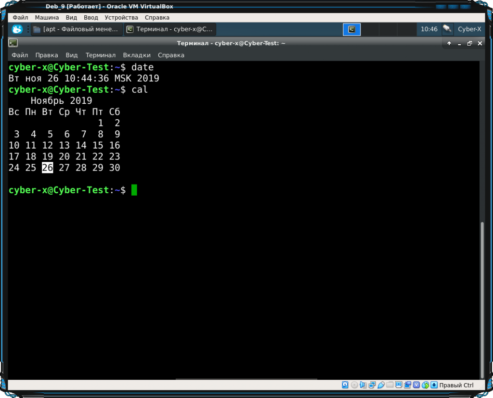Viewport: 493px width, 398px height.
Task: Click the VirtualBox recording status icon
Action: click(407, 385)
